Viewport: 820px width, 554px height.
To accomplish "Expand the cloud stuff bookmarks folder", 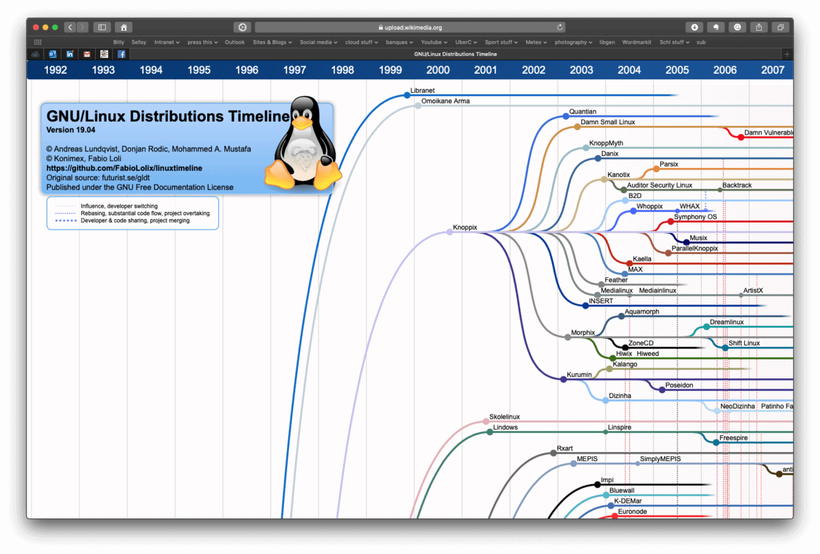I will [x=362, y=42].
